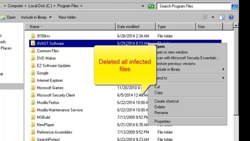The image size is (250, 141).
Task: Click the Mozilla Firefox folder icon
Action: pyautogui.click(x=33, y=103)
